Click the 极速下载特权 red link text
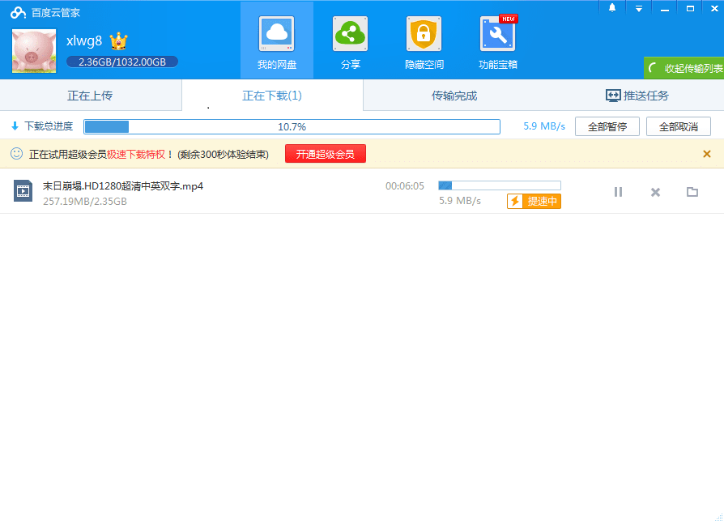 [136, 154]
